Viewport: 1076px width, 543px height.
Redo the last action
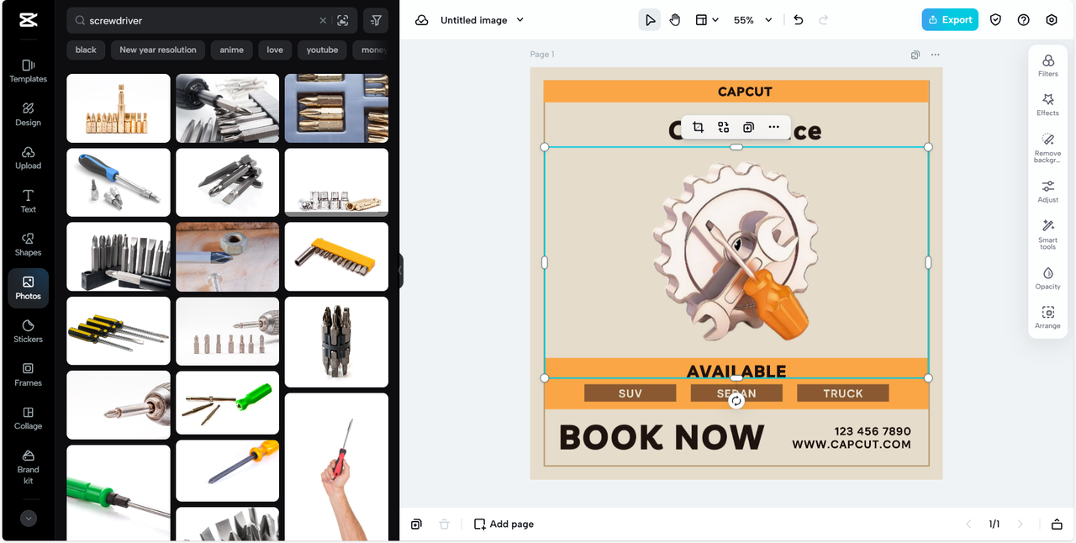point(824,20)
